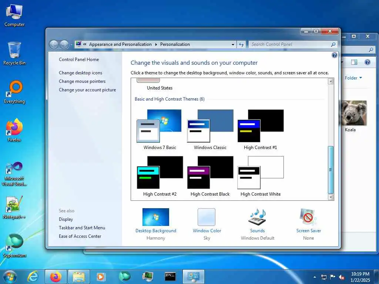Select the Microsoft Visual Studio desktop shortcut

[x=14, y=174]
